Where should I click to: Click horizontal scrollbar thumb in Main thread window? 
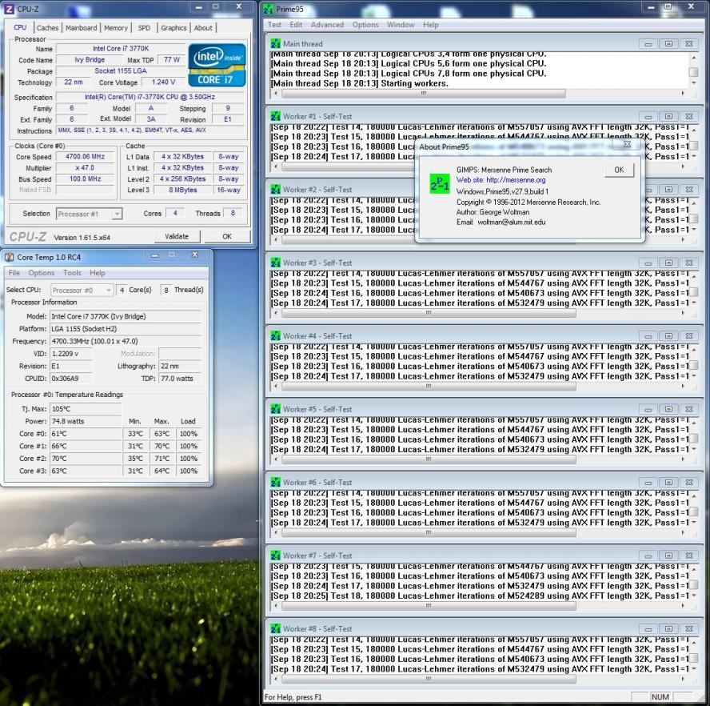(424, 94)
